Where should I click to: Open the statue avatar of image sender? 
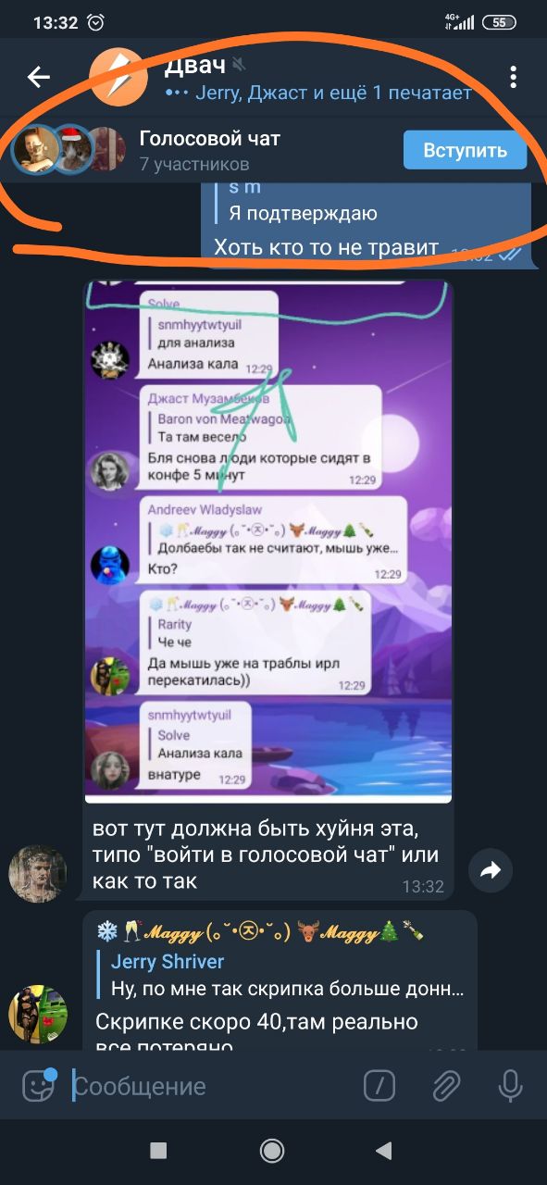[x=38, y=873]
